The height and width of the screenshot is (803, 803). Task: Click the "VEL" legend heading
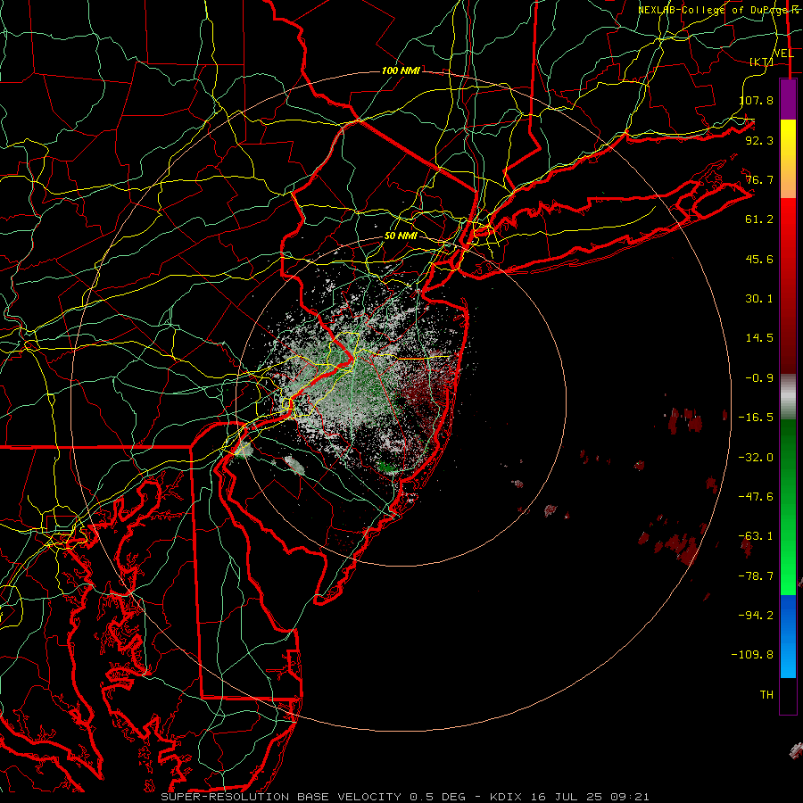[x=783, y=54]
